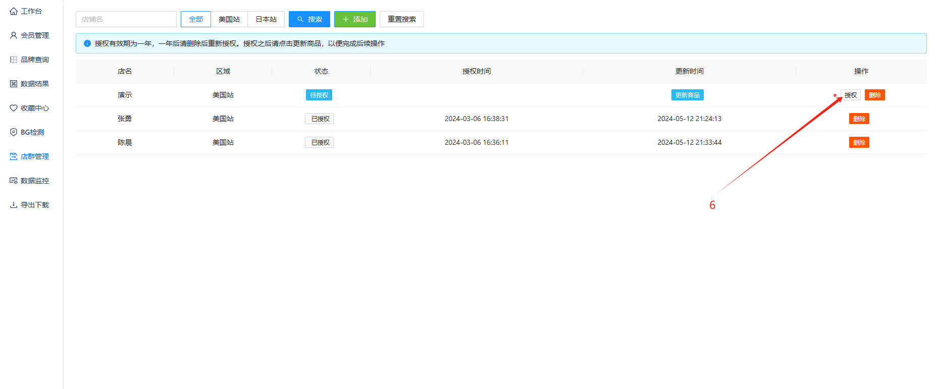The height and width of the screenshot is (389, 936).
Task: Click the 品牌查询 sidebar icon
Action: (x=14, y=60)
